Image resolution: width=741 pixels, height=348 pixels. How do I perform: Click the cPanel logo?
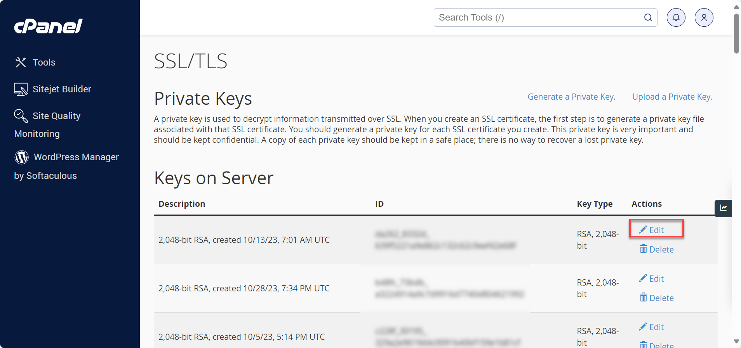pos(48,26)
